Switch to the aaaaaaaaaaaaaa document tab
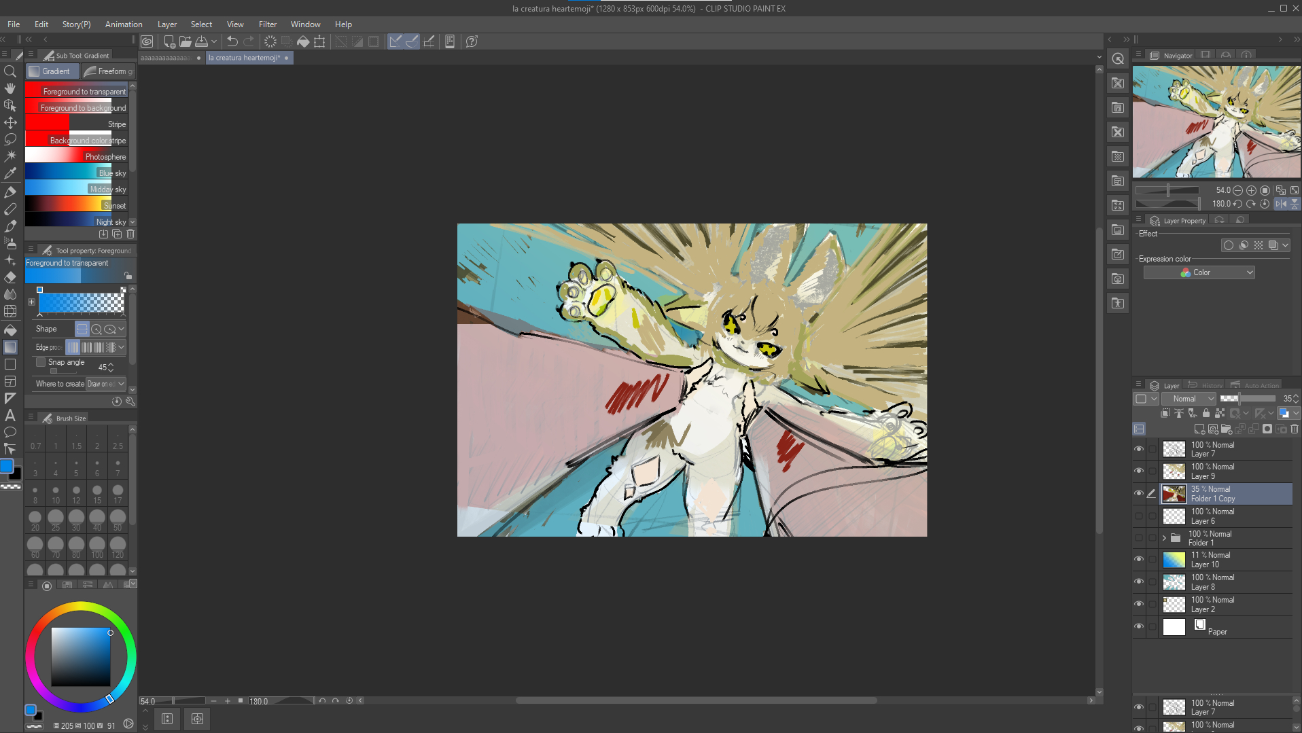1302x733 pixels. [165, 58]
